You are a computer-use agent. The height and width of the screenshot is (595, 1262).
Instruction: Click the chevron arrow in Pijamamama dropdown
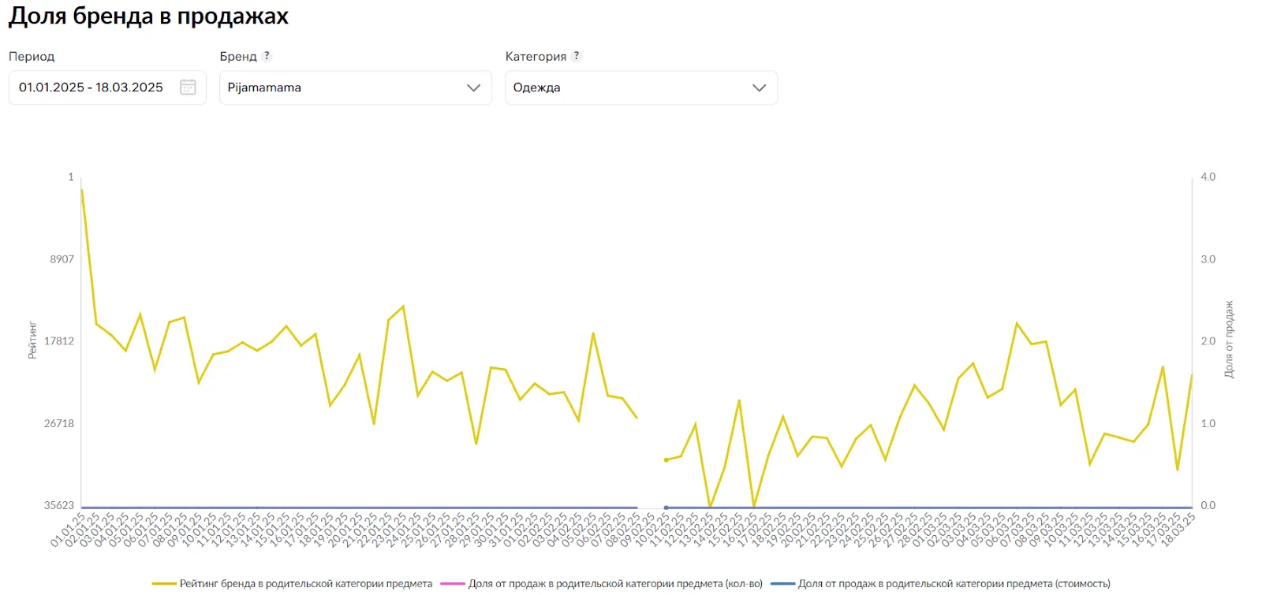pyautogui.click(x=473, y=87)
